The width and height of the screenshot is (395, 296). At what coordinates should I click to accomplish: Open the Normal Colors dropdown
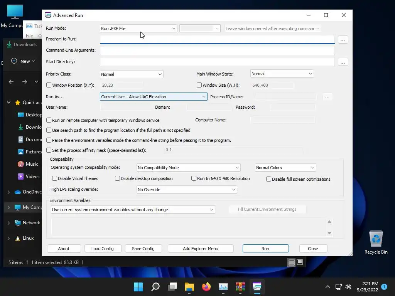(285, 168)
